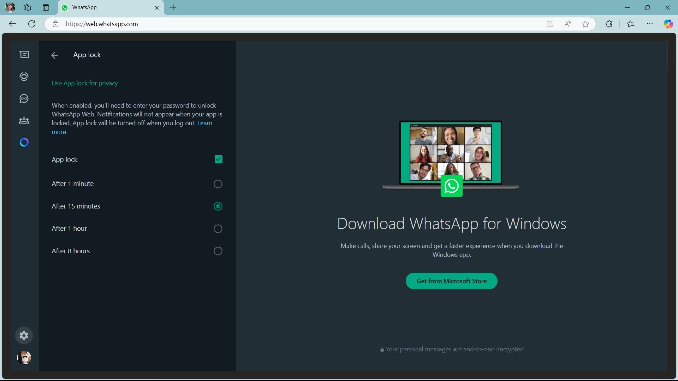Open the Chats icon in sidebar
This screenshot has height=381, width=678.
[24, 55]
